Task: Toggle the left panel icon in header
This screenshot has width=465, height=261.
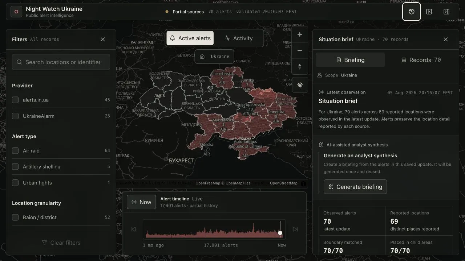Action: tap(429, 12)
